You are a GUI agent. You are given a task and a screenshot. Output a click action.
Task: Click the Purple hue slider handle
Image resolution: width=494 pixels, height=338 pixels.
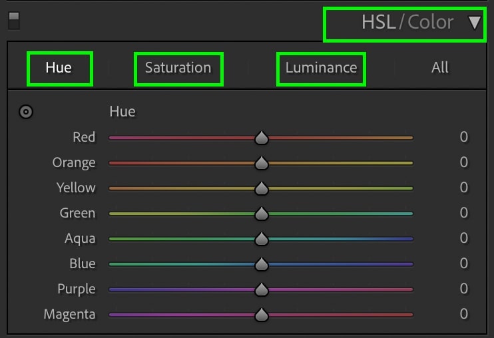tap(261, 289)
